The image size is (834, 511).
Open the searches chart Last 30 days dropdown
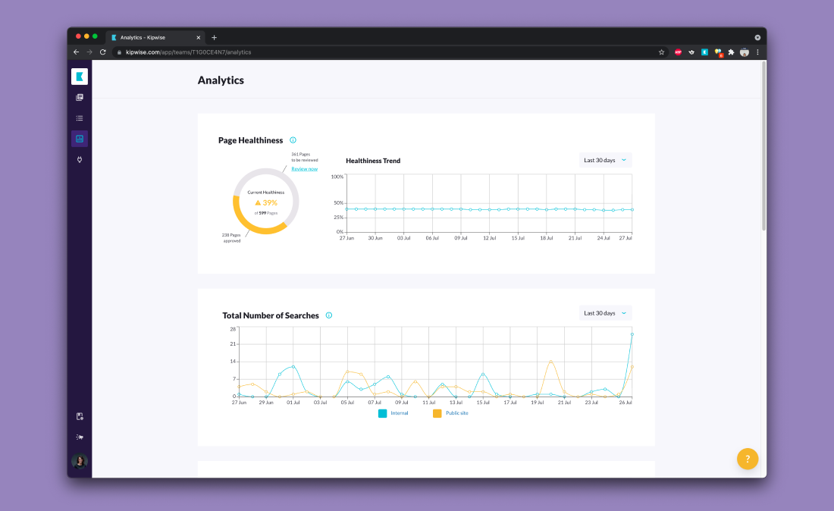(x=604, y=313)
